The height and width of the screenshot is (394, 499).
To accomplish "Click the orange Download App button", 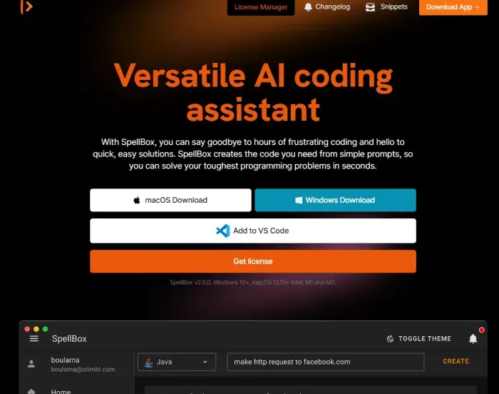I will tap(453, 7).
